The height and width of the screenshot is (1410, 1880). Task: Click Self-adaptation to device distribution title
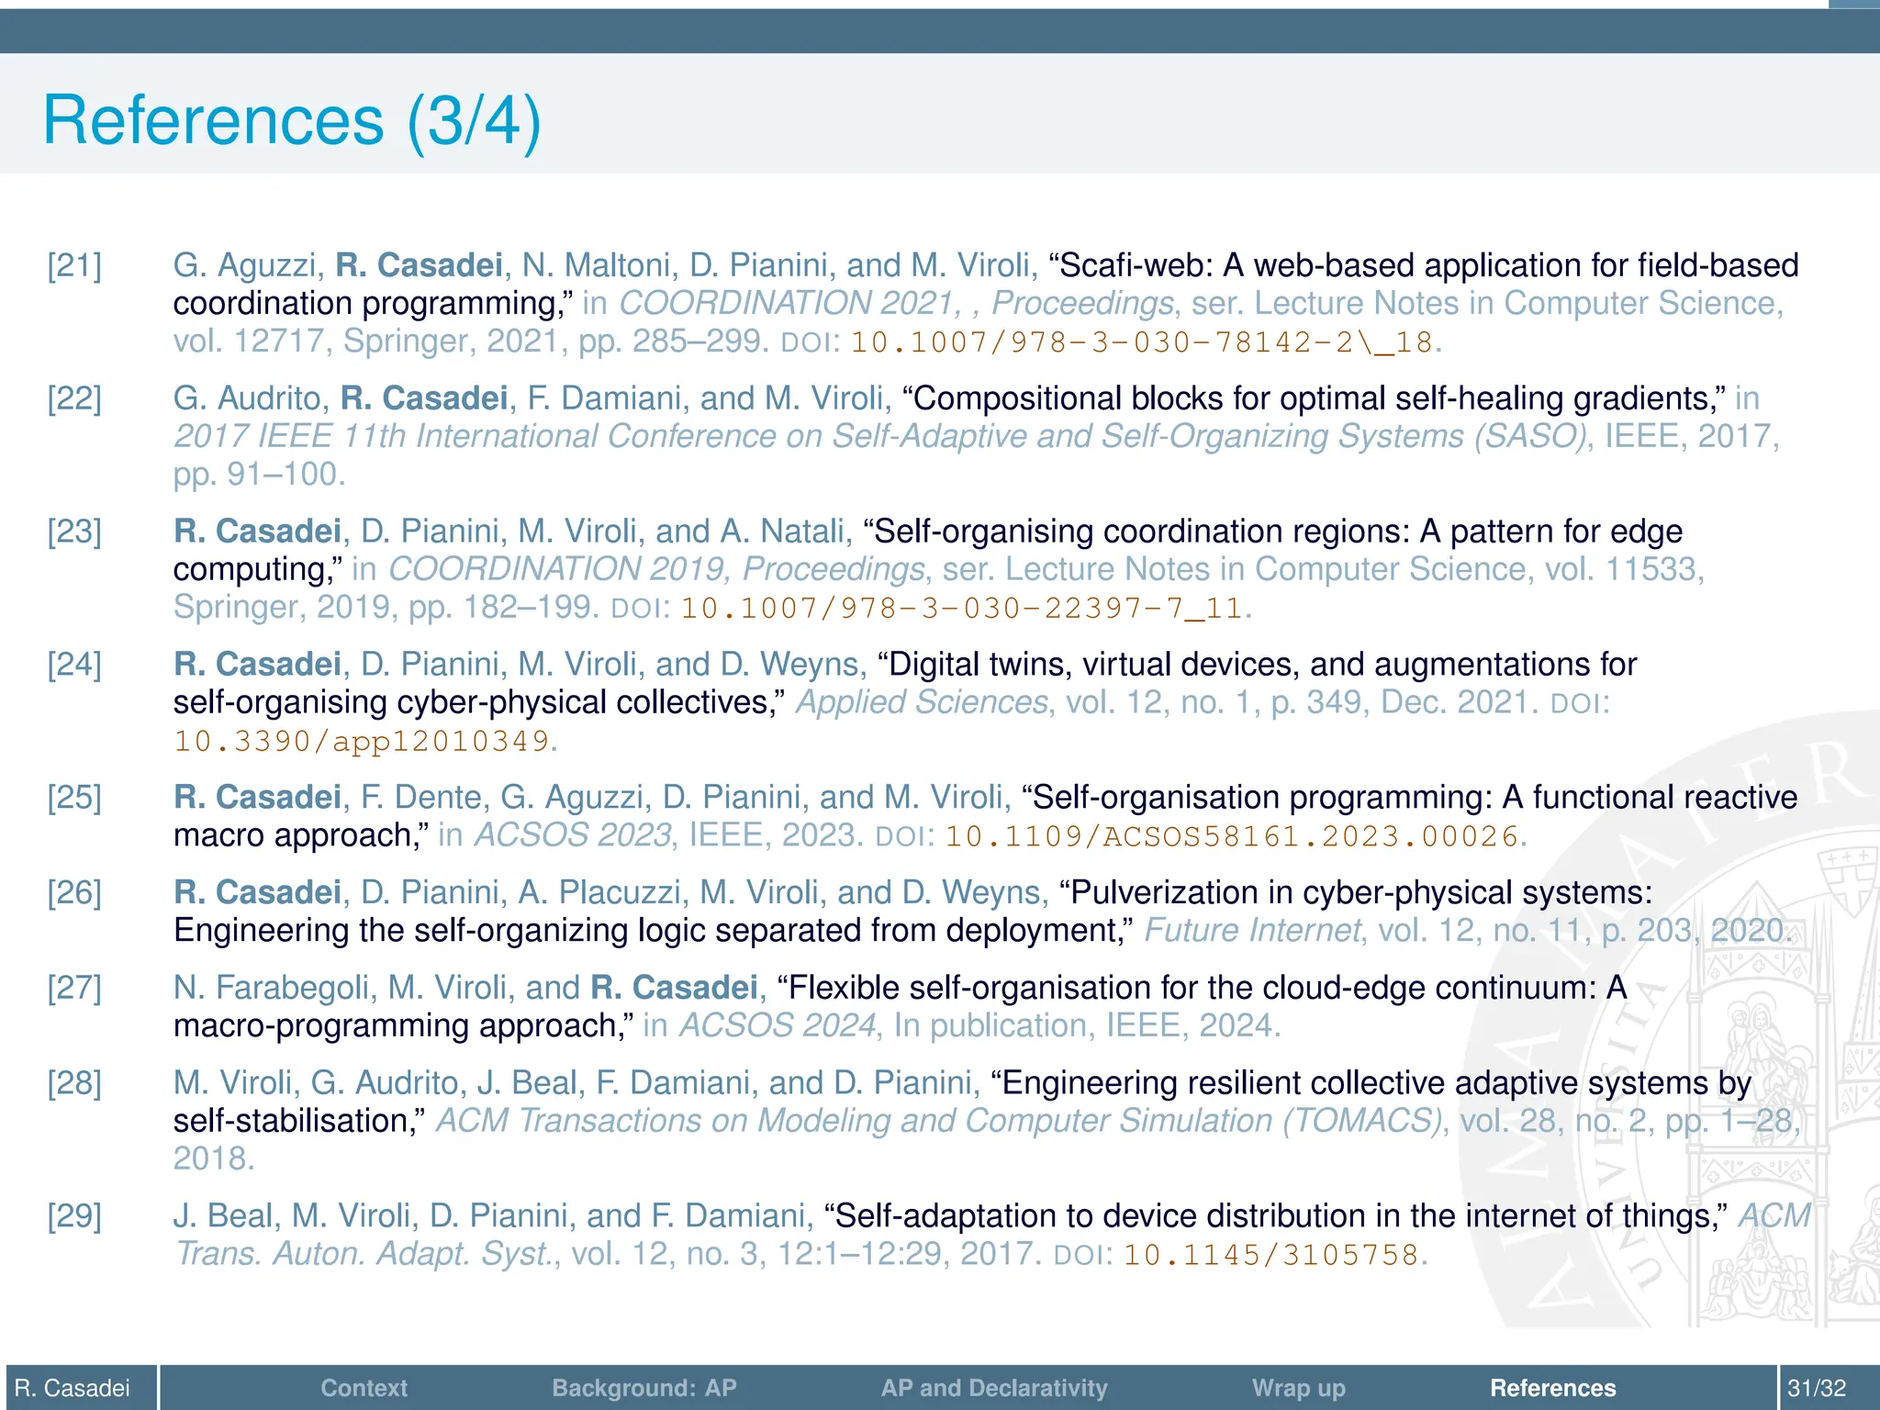click(x=1277, y=1216)
